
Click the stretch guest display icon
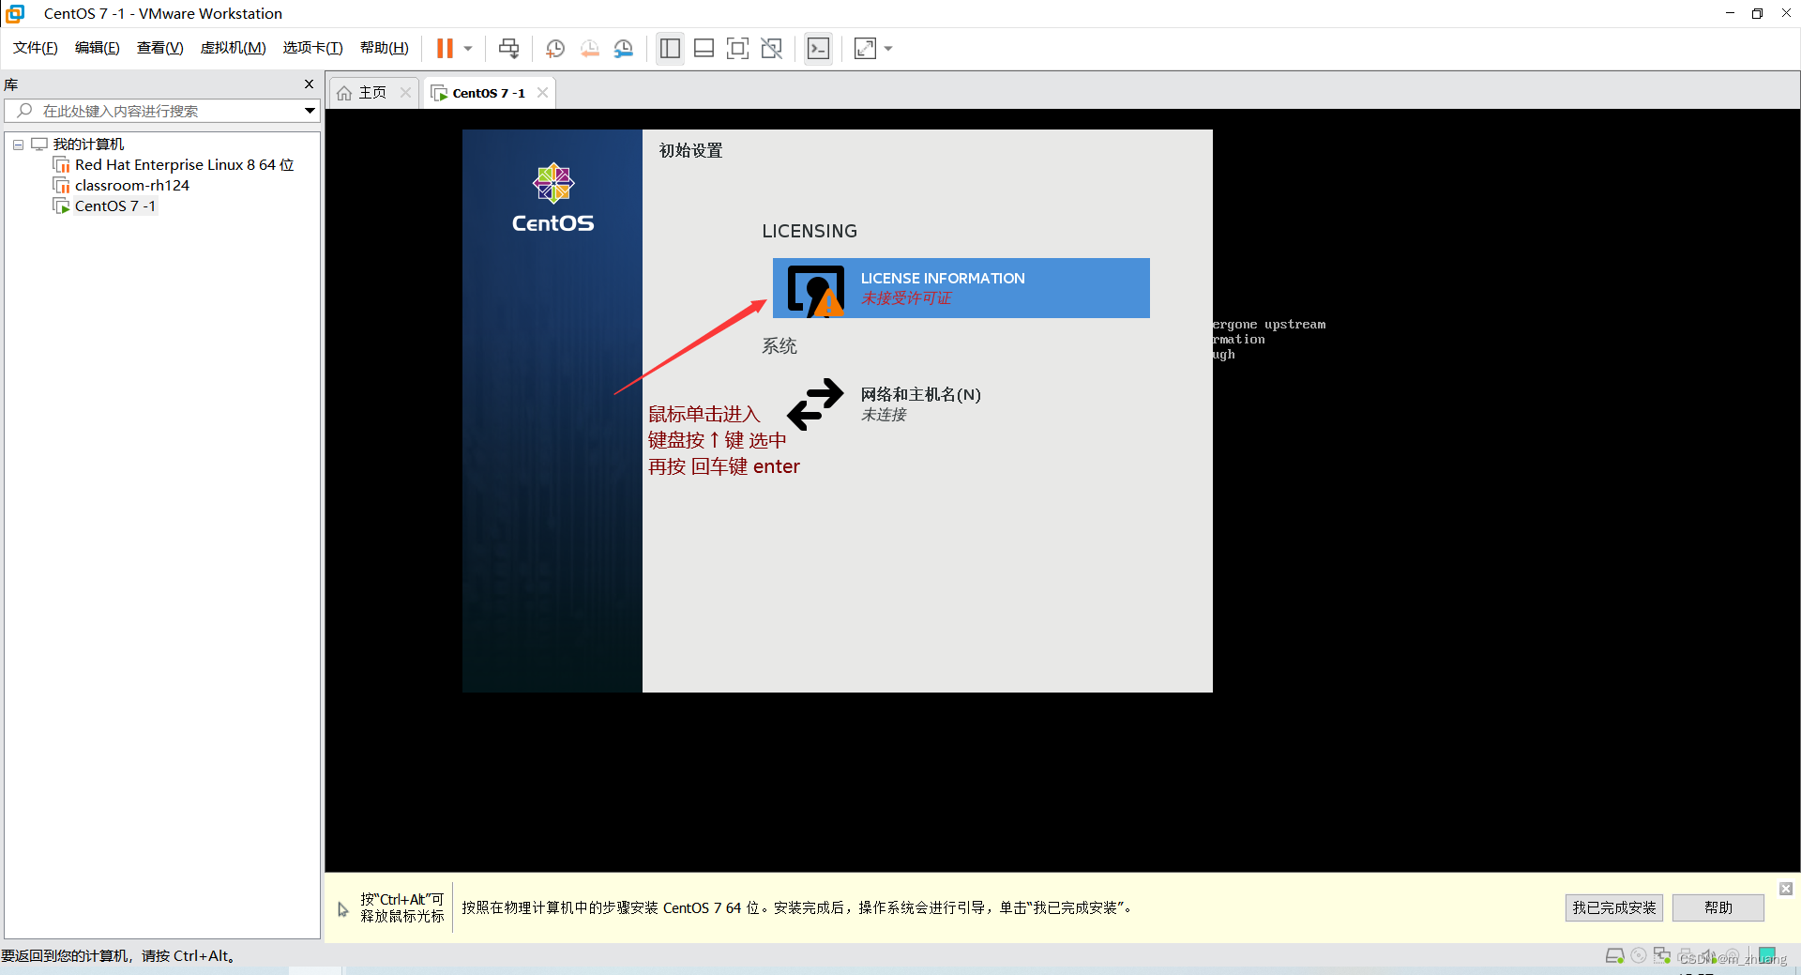point(865,48)
